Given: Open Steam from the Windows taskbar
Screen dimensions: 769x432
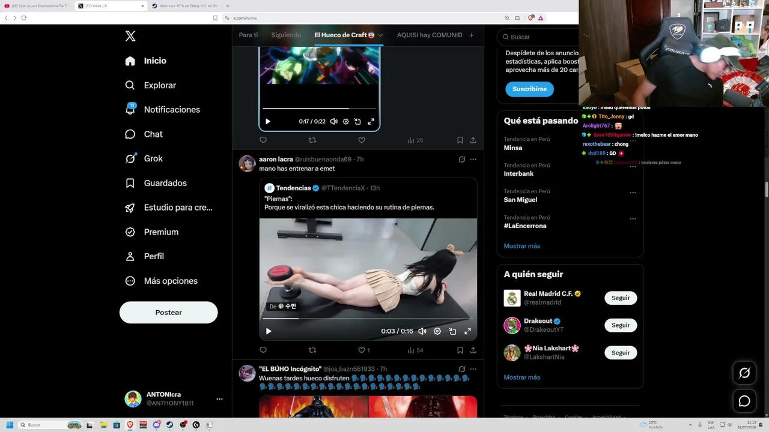Looking at the screenshot, I should pyautogui.click(x=170, y=425).
